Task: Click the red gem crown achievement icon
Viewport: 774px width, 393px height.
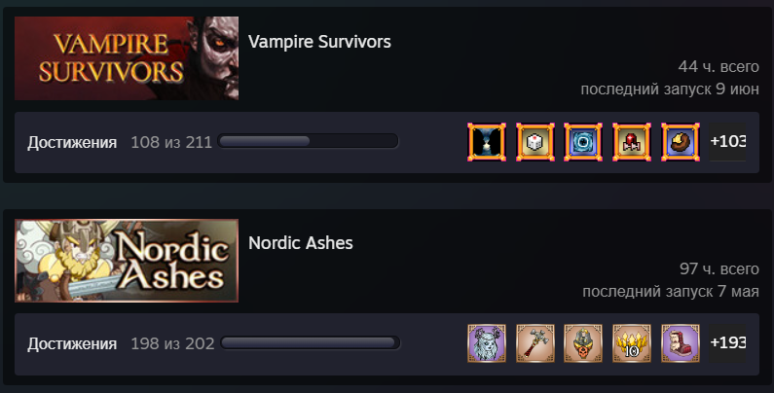Action: (x=631, y=142)
